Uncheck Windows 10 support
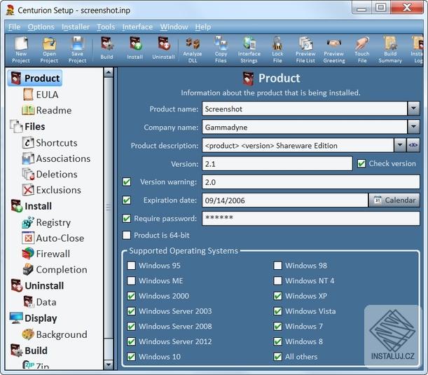The height and width of the screenshot is (375, 428). (131, 357)
